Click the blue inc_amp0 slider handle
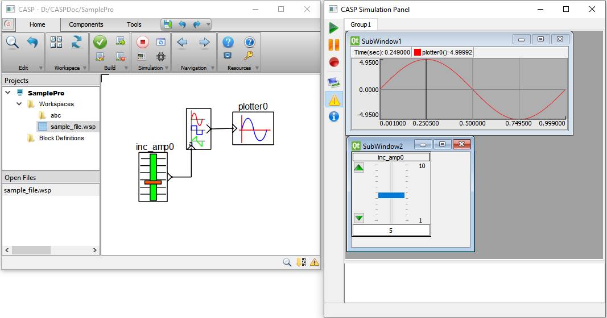Image resolution: width=607 pixels, height=318 pixels. [x=391, y=195]
